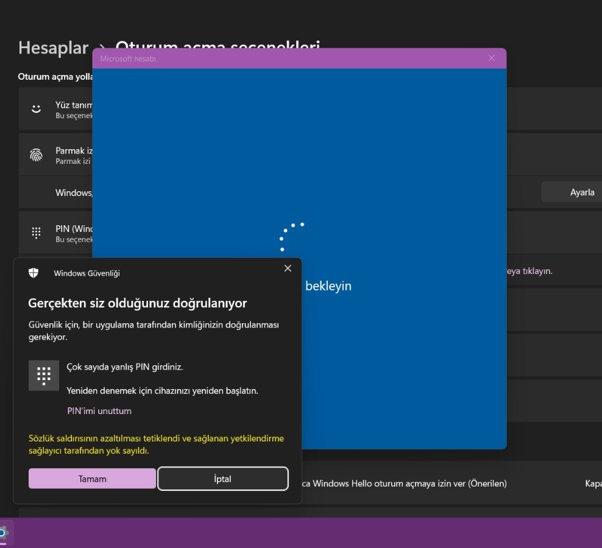Click the loading spinner in Microsoft hesabı window
This screenshot has width=602, height=548.
292,237
